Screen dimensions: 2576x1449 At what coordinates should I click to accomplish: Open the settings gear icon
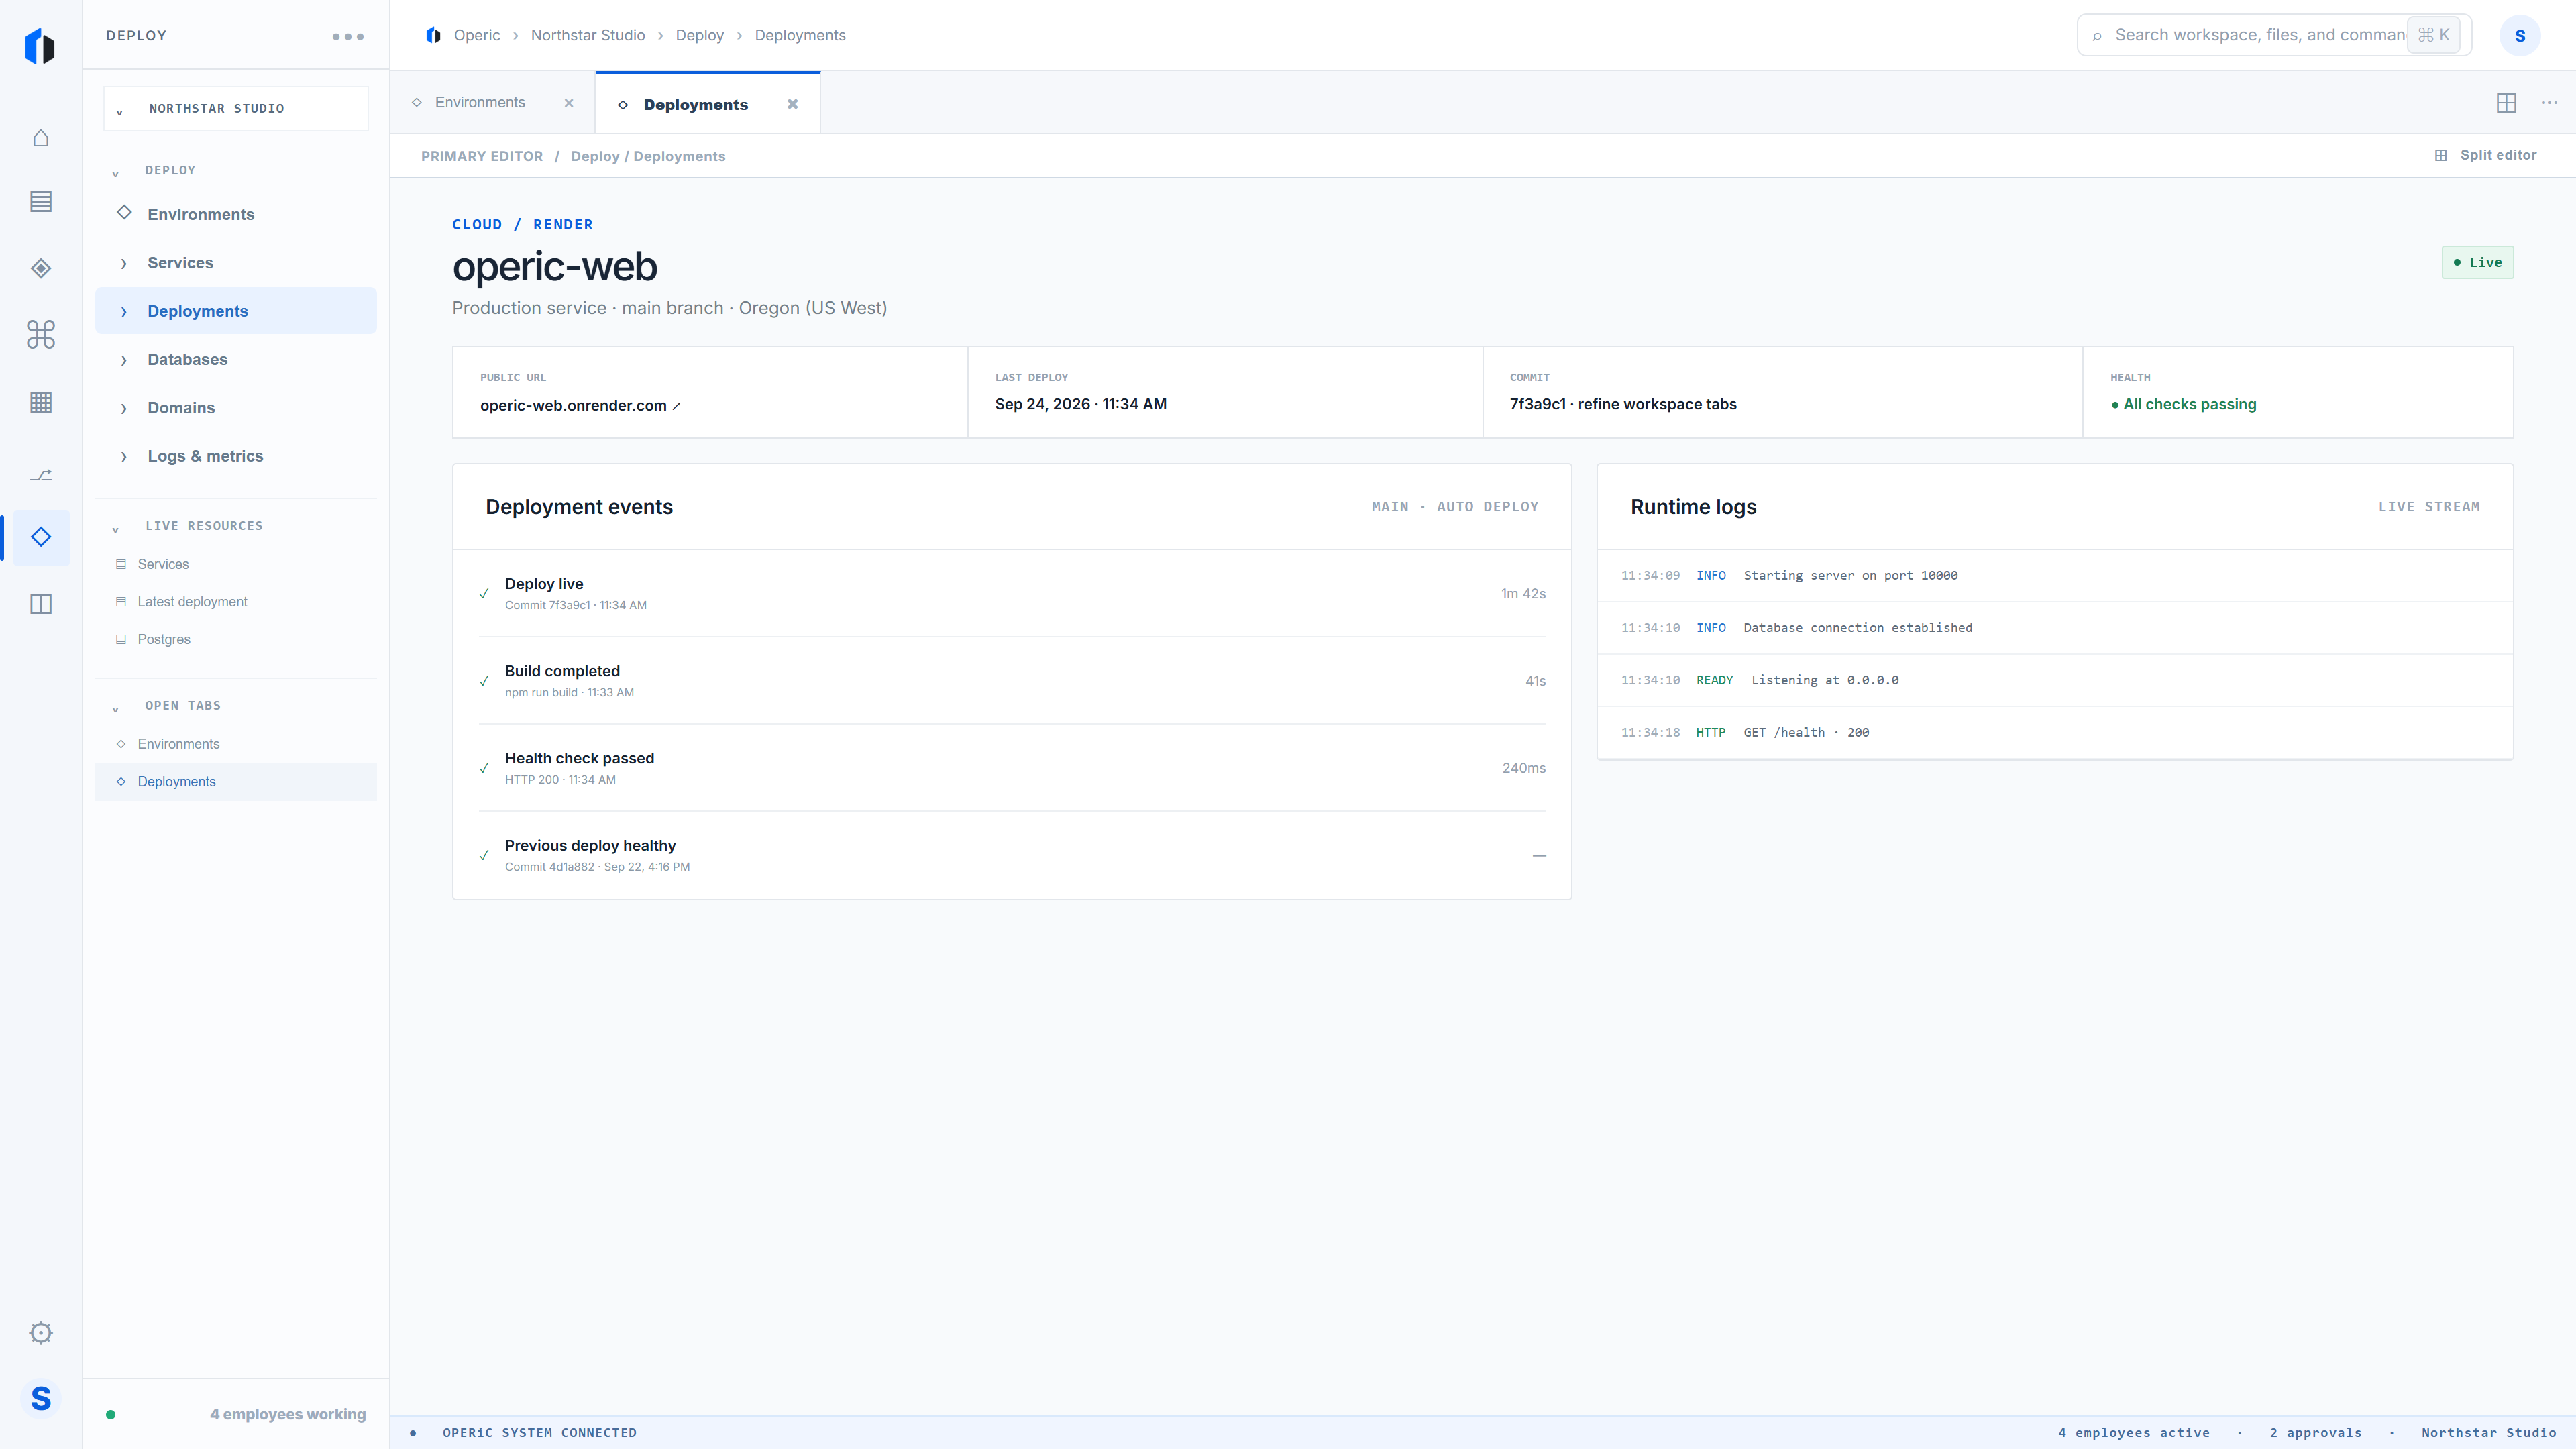click(x=41, y=1333)
